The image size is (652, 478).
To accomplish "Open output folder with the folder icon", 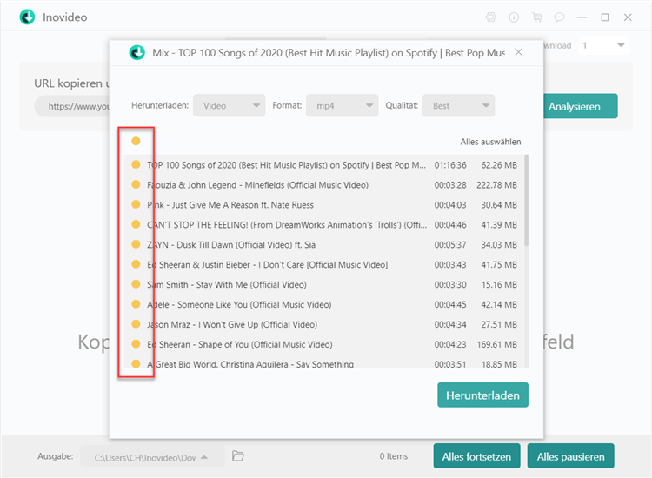I will click(238, 456).
